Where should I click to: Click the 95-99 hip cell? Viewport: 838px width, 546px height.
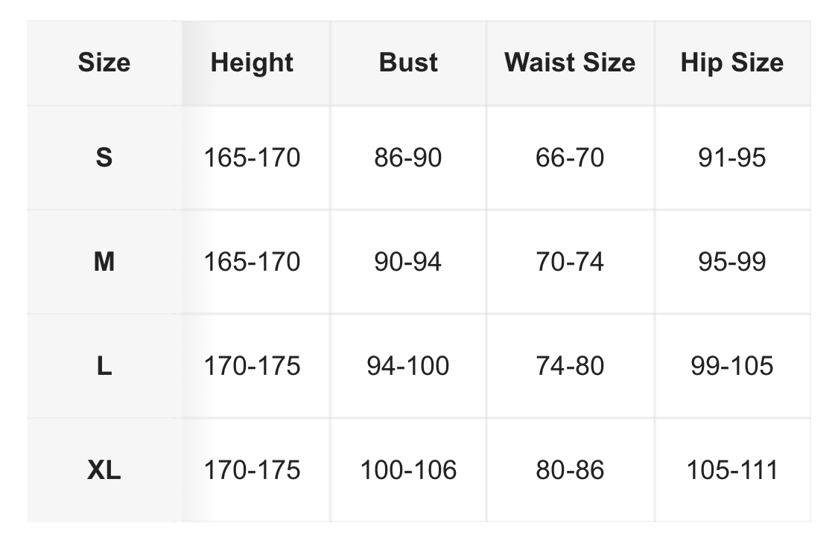point(731,262)
